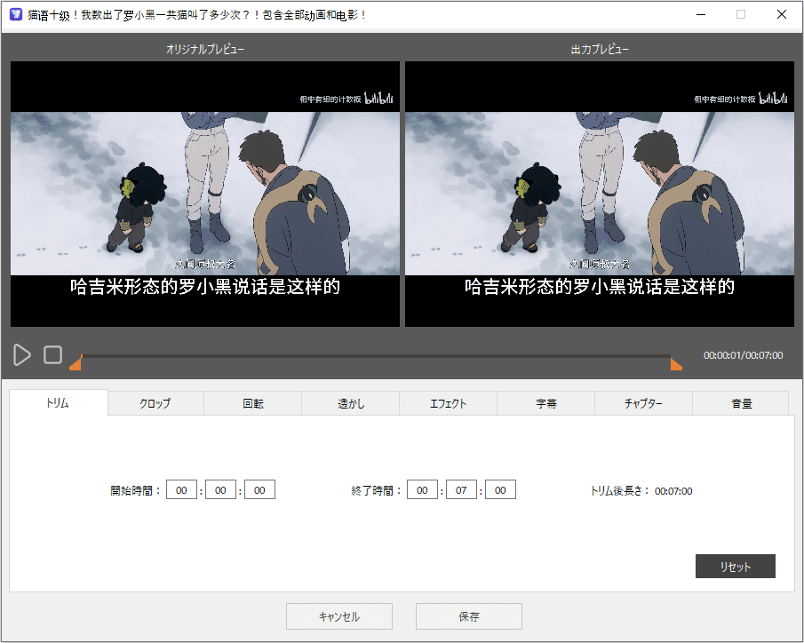Click the 開始時間 hours field
The width and height of the screenshot is (804, 643).
(x=181, y=489)
